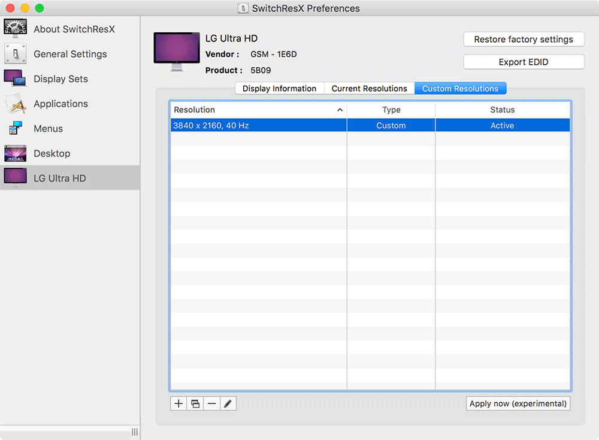Add a new custom resolution with plus icon

179,403
